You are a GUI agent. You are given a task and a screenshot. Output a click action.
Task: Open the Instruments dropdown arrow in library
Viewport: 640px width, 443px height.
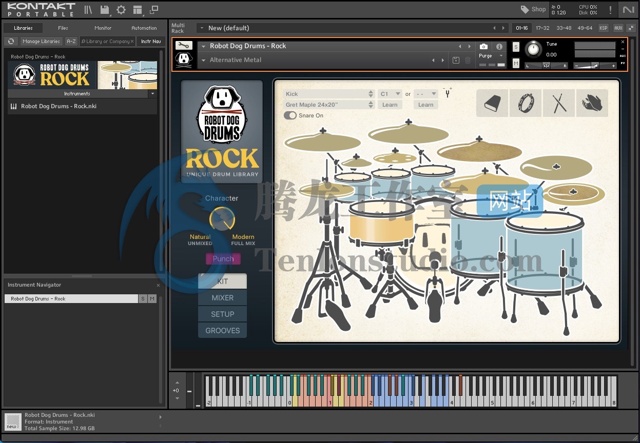[152, 94]
